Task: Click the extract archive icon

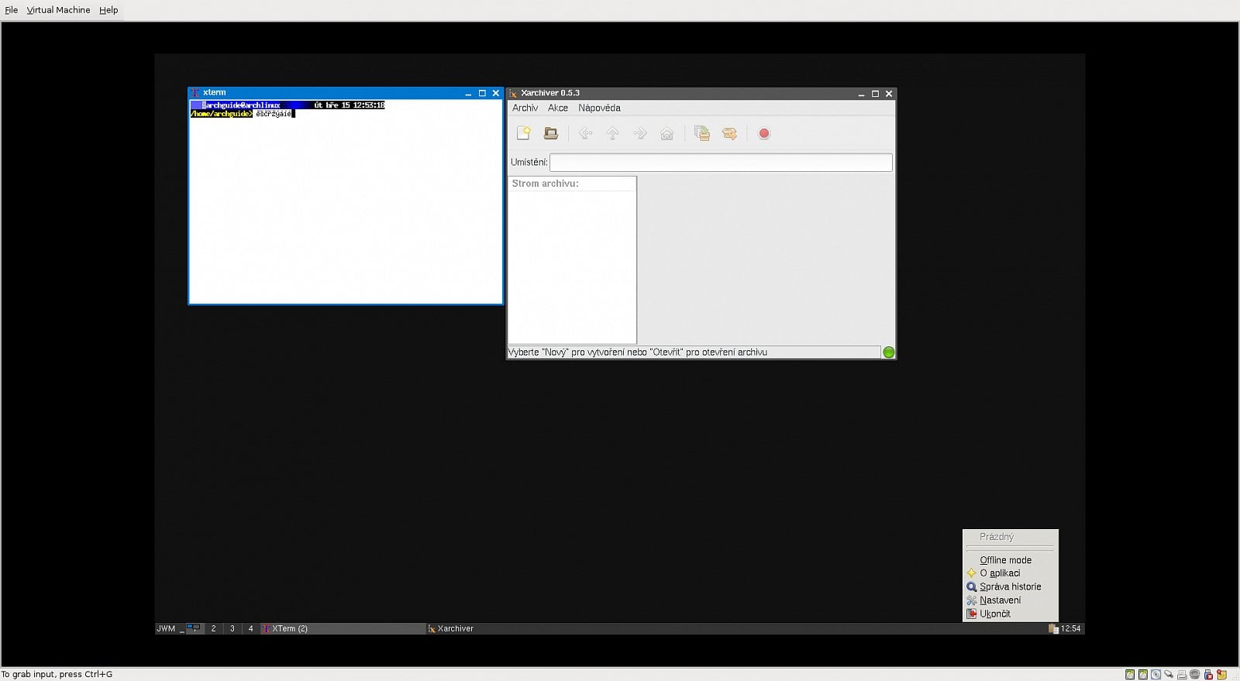Action: click(x=729, y=133)
